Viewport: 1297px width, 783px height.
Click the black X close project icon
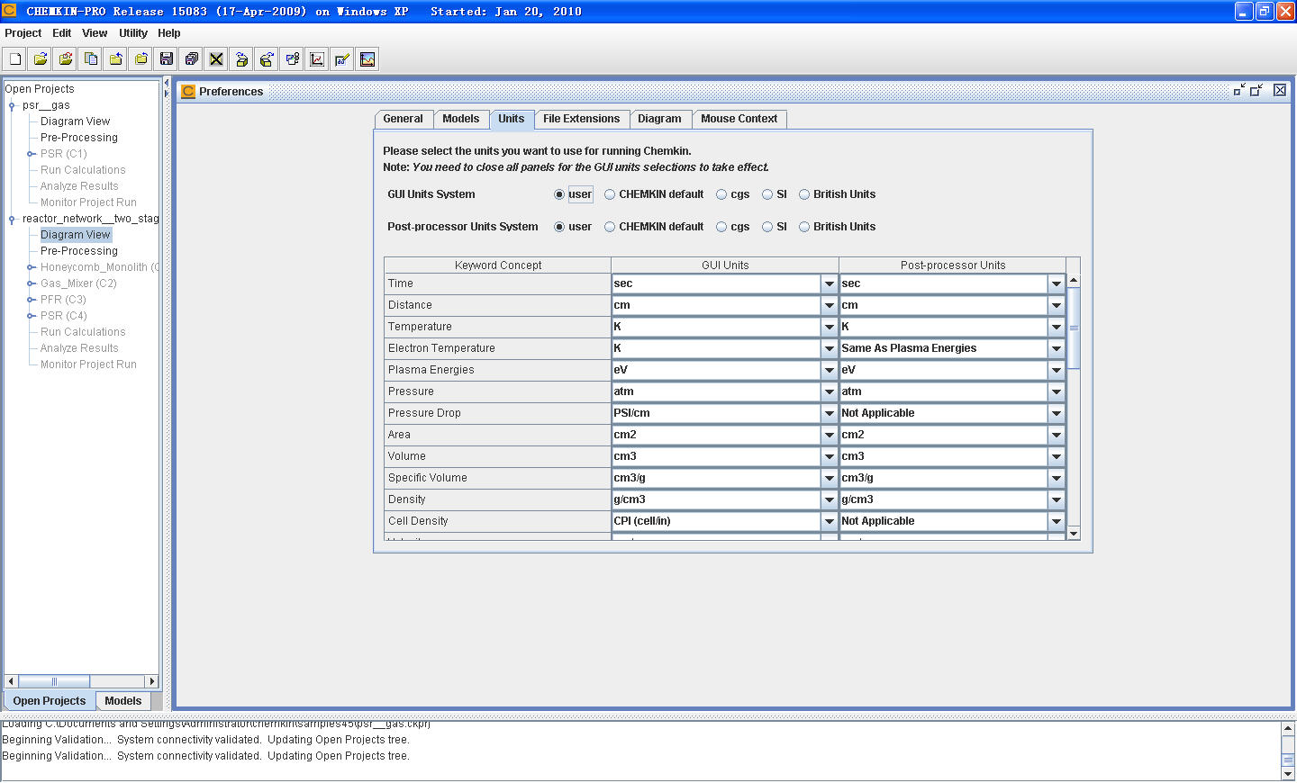[216, 59]
